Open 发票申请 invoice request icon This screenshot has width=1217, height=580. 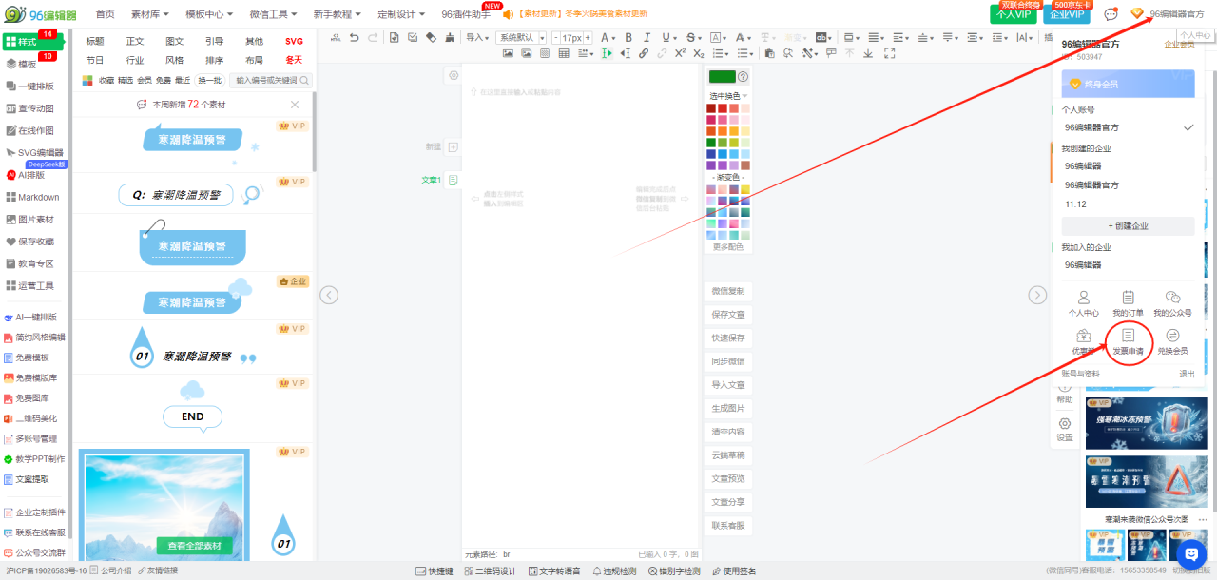[x=1128, y=341]
